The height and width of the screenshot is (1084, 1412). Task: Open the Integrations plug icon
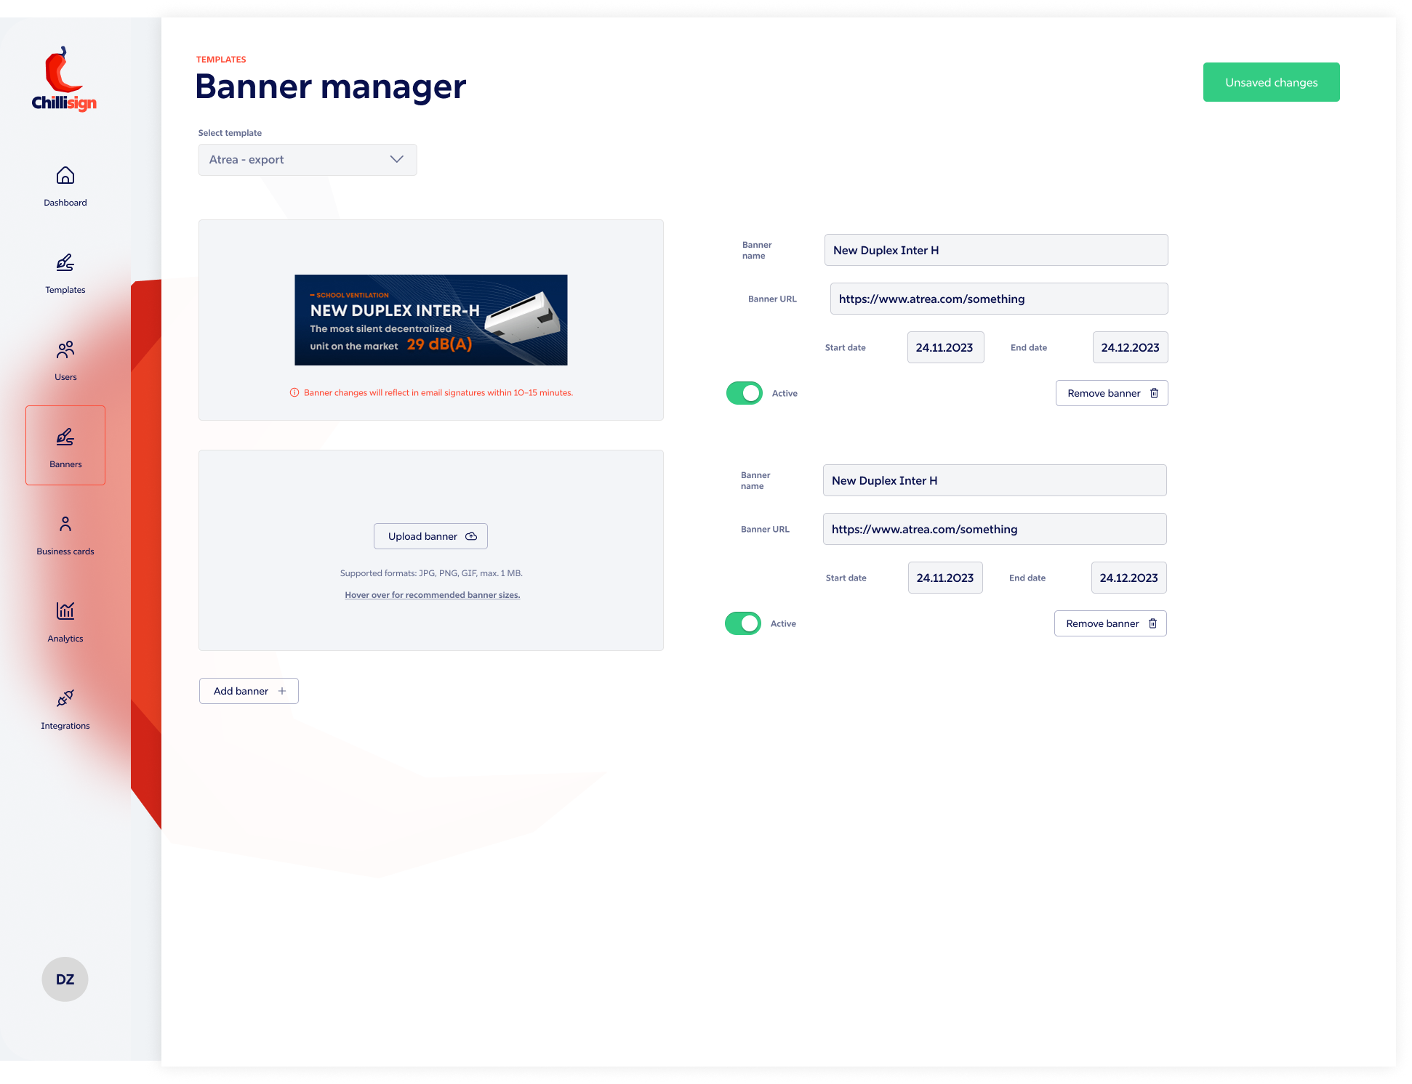coord(65,698)
